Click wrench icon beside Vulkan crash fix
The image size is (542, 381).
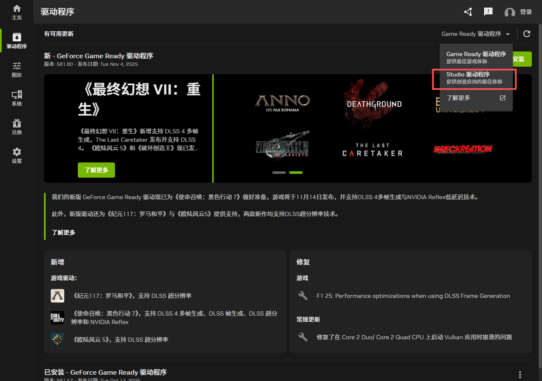coord(303,337)
